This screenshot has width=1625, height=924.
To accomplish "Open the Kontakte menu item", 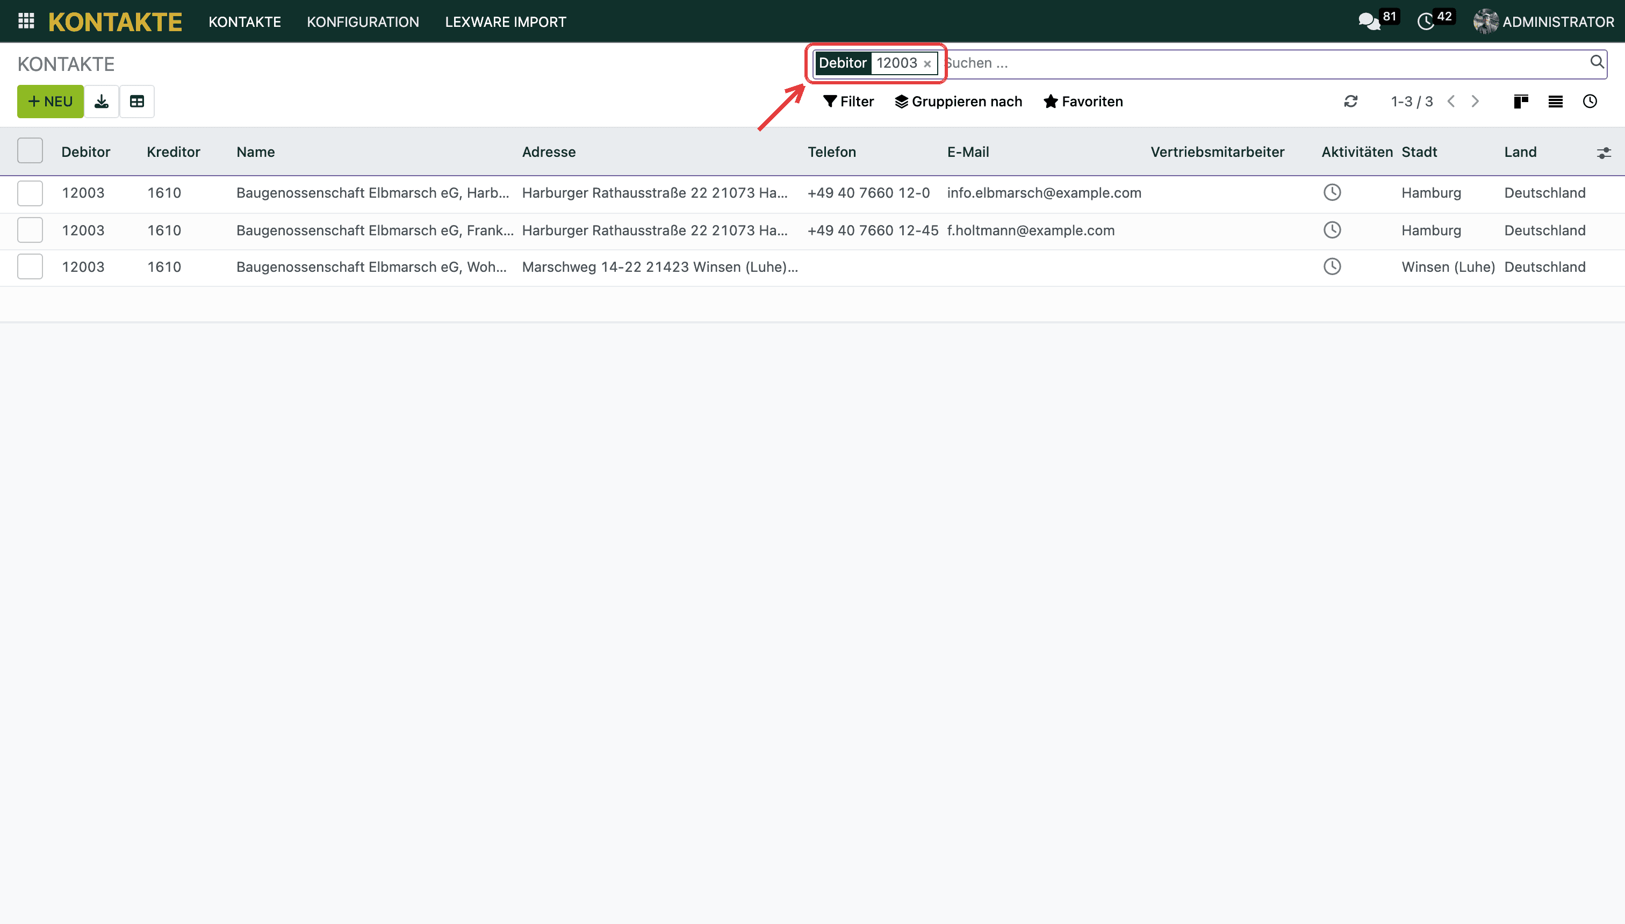I will 245,21.
